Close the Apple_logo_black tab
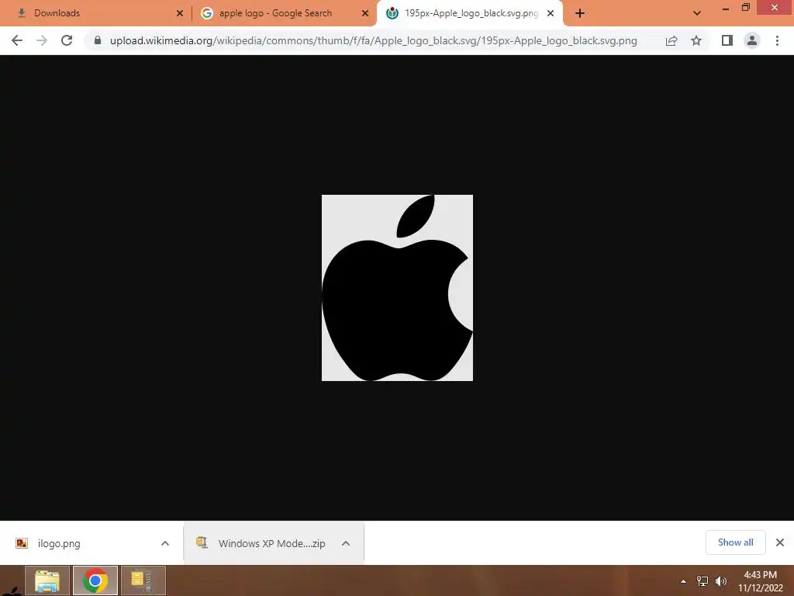794x596 pixels. [551, 13]
